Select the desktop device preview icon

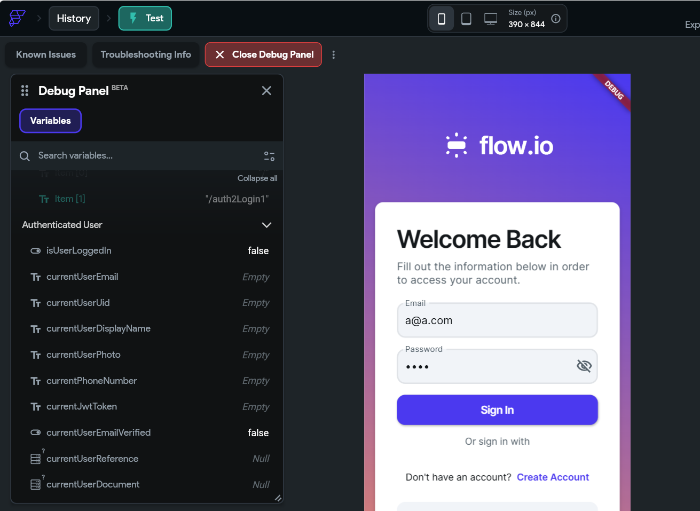coord(491,19)
